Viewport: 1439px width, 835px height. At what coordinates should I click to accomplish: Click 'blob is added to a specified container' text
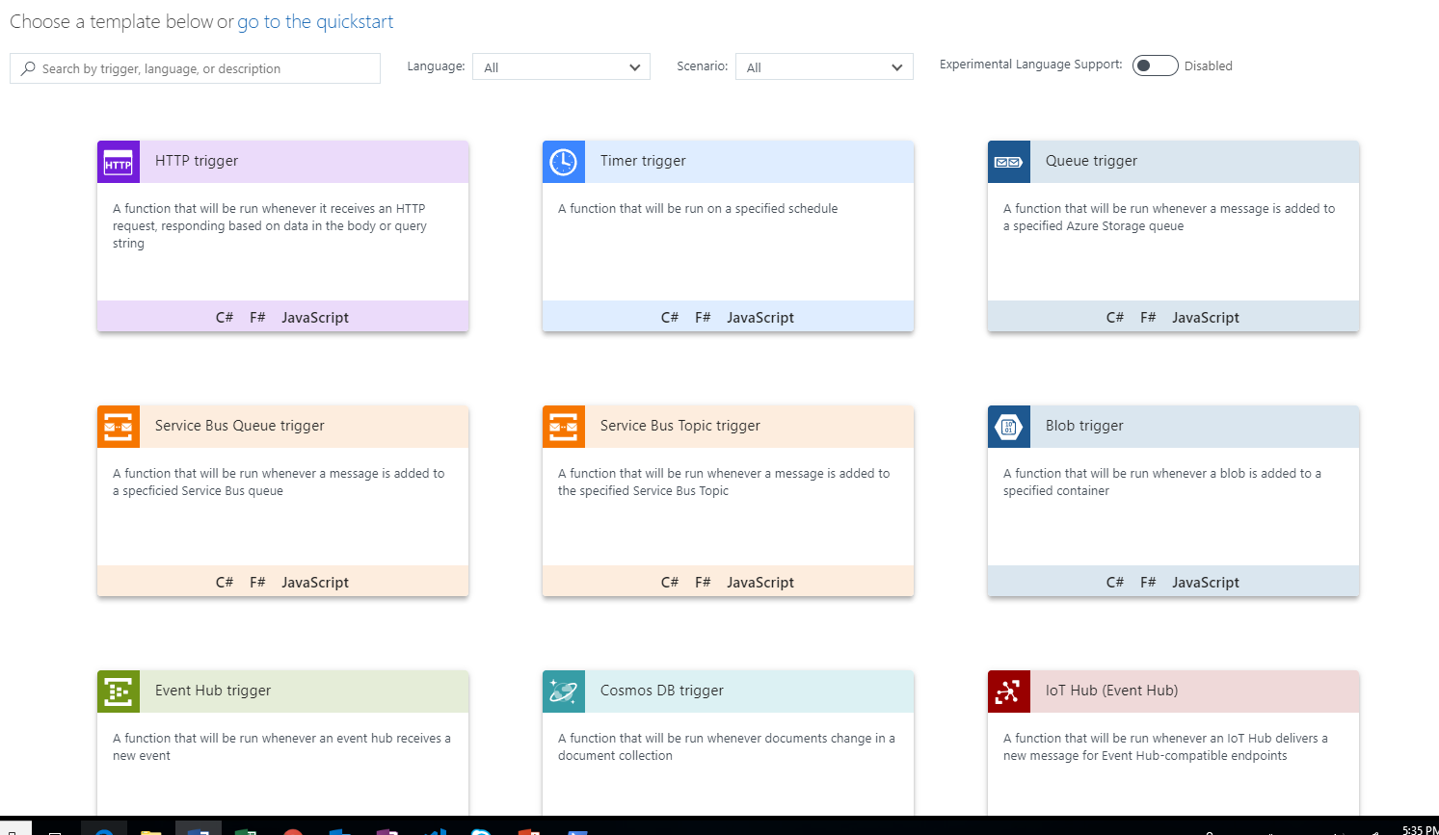click(x=1162, y=482)
